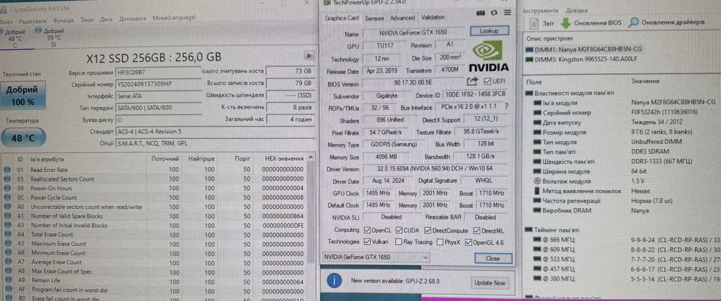This screenshot has width=721, height=301.
Task: Select disk C: health status icon
Action: point(2,32)
